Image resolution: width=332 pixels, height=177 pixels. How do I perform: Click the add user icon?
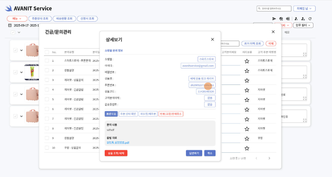pyautogui.click(x=296, y=19)
